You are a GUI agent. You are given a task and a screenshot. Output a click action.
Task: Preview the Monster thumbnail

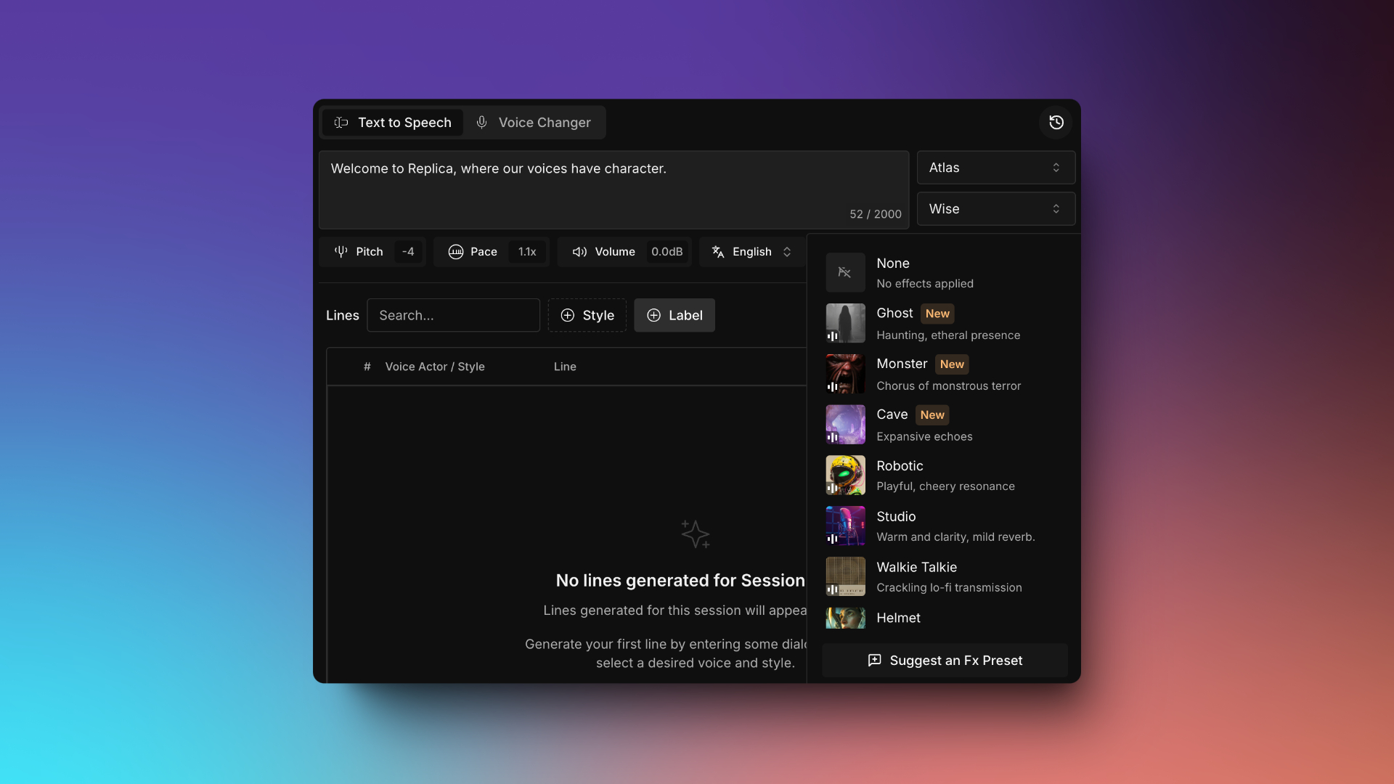click(x=845, y=374)
